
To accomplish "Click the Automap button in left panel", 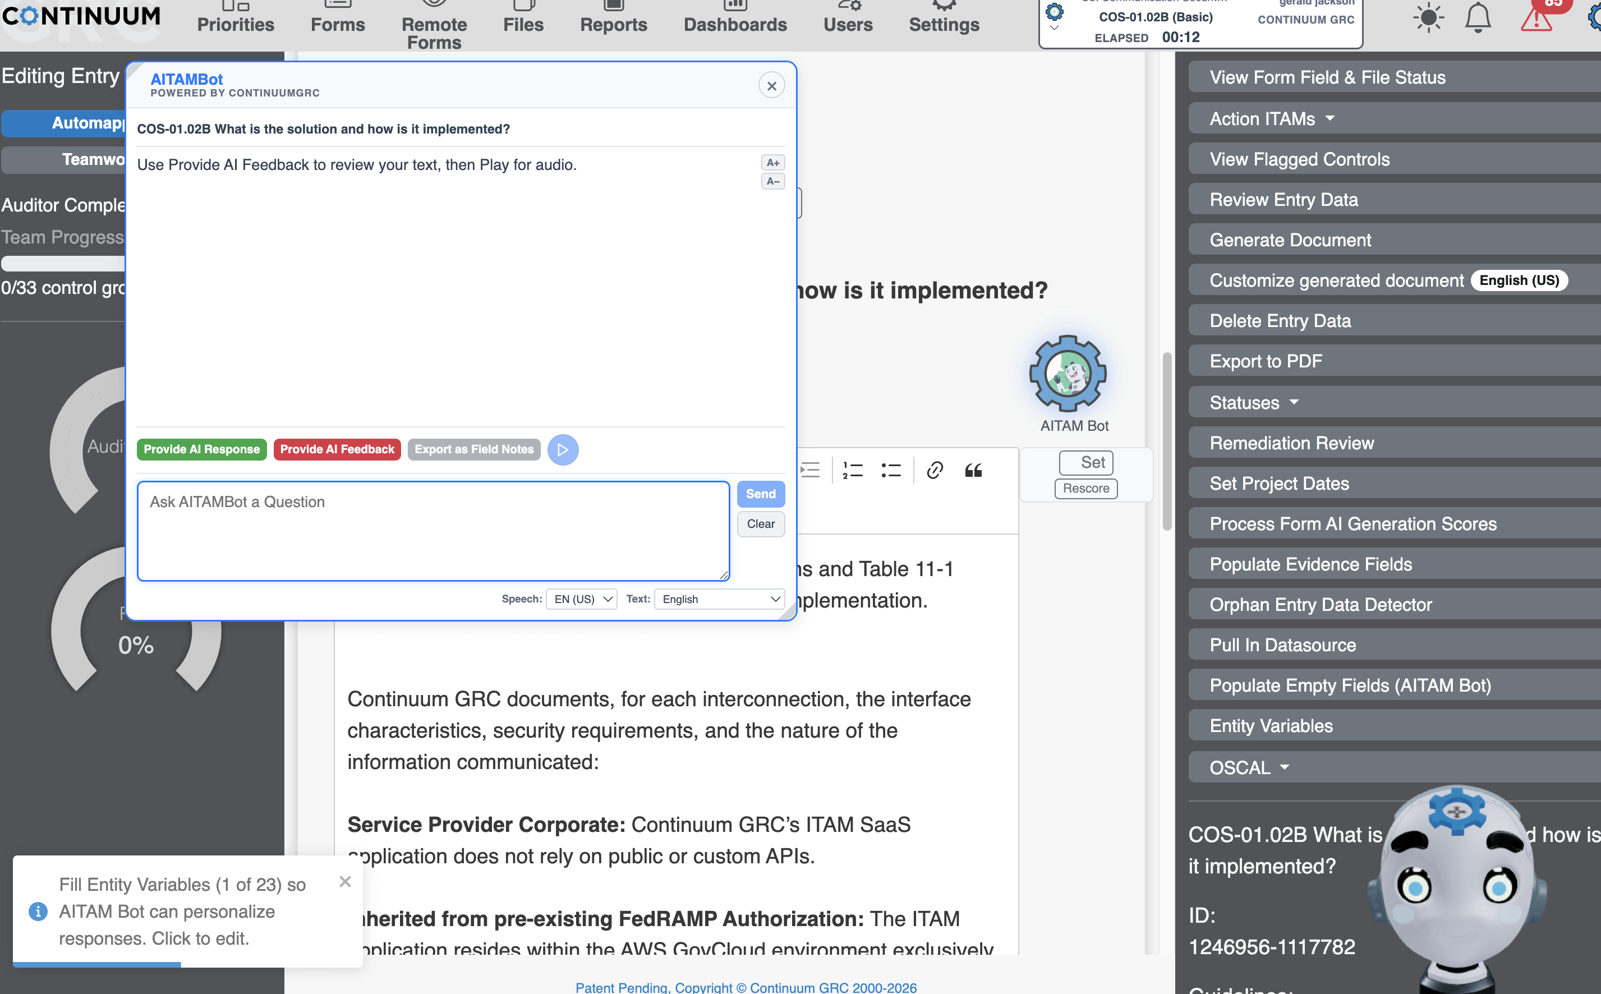I will click(x=64, y=123).
